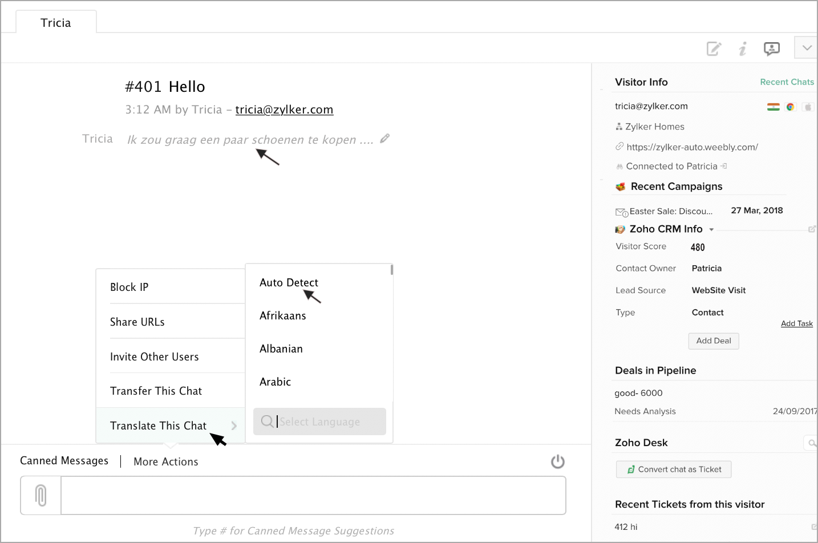Click the India flag icon
This screenshot has width=818, height=543.
pos(774,107)
